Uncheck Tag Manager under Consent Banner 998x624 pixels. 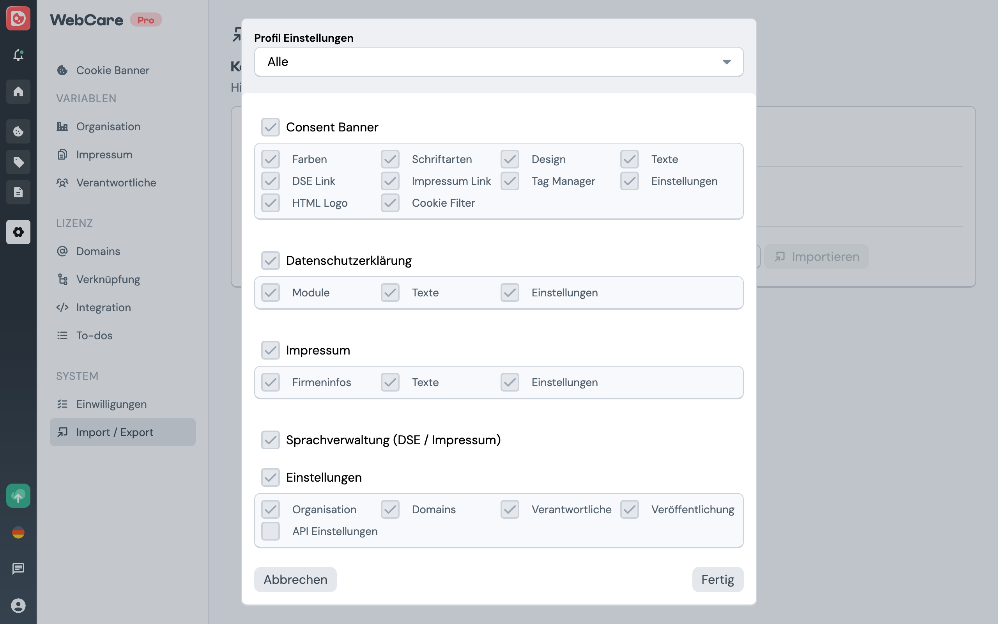509,181
